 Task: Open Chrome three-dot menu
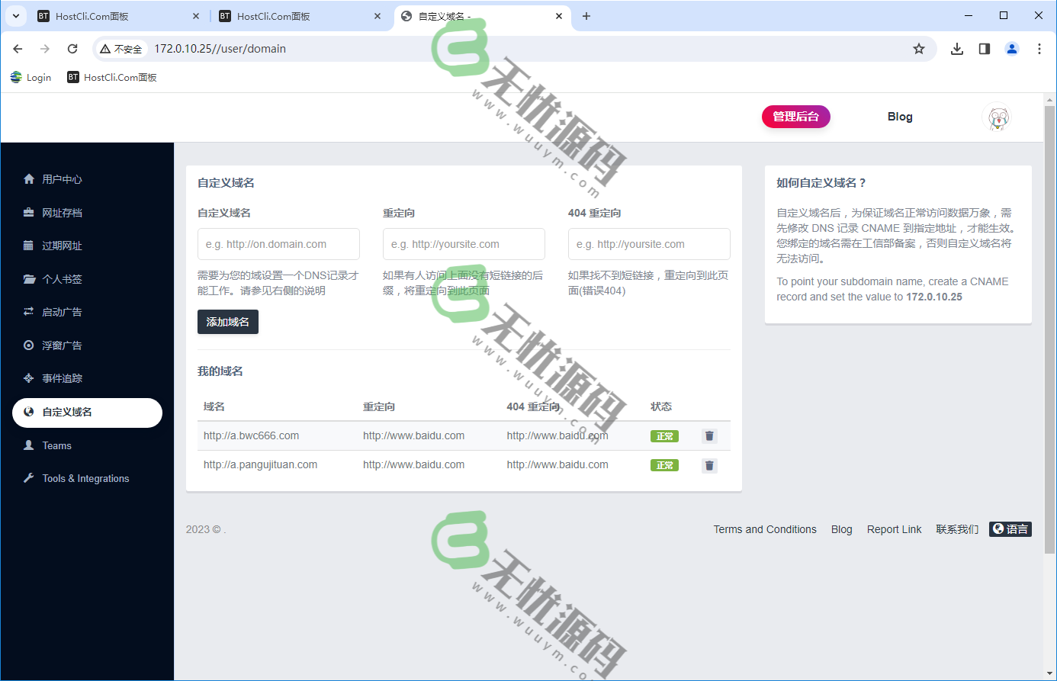(1039, 49)
